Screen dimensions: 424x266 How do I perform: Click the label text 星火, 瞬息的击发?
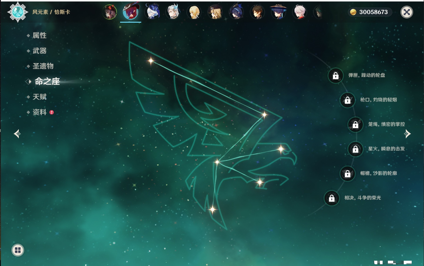[x=387, y=149]
